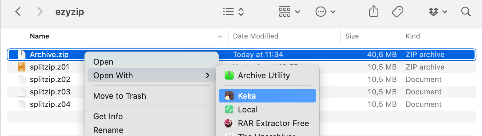
Task: Click the splitzip.z02 file name
Action: click(50, 79)
